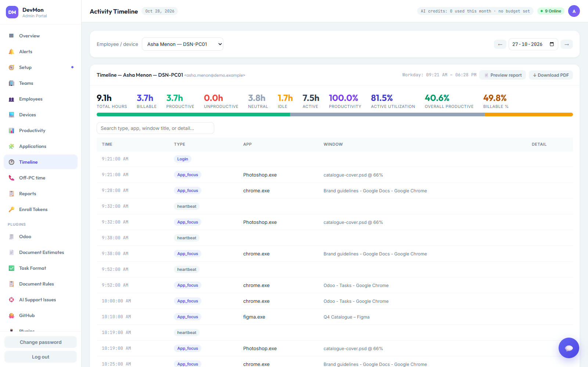Go to the previous day arrow
Image resolution: width=588 pixels, height=367 pixels.
pos(500,44)
